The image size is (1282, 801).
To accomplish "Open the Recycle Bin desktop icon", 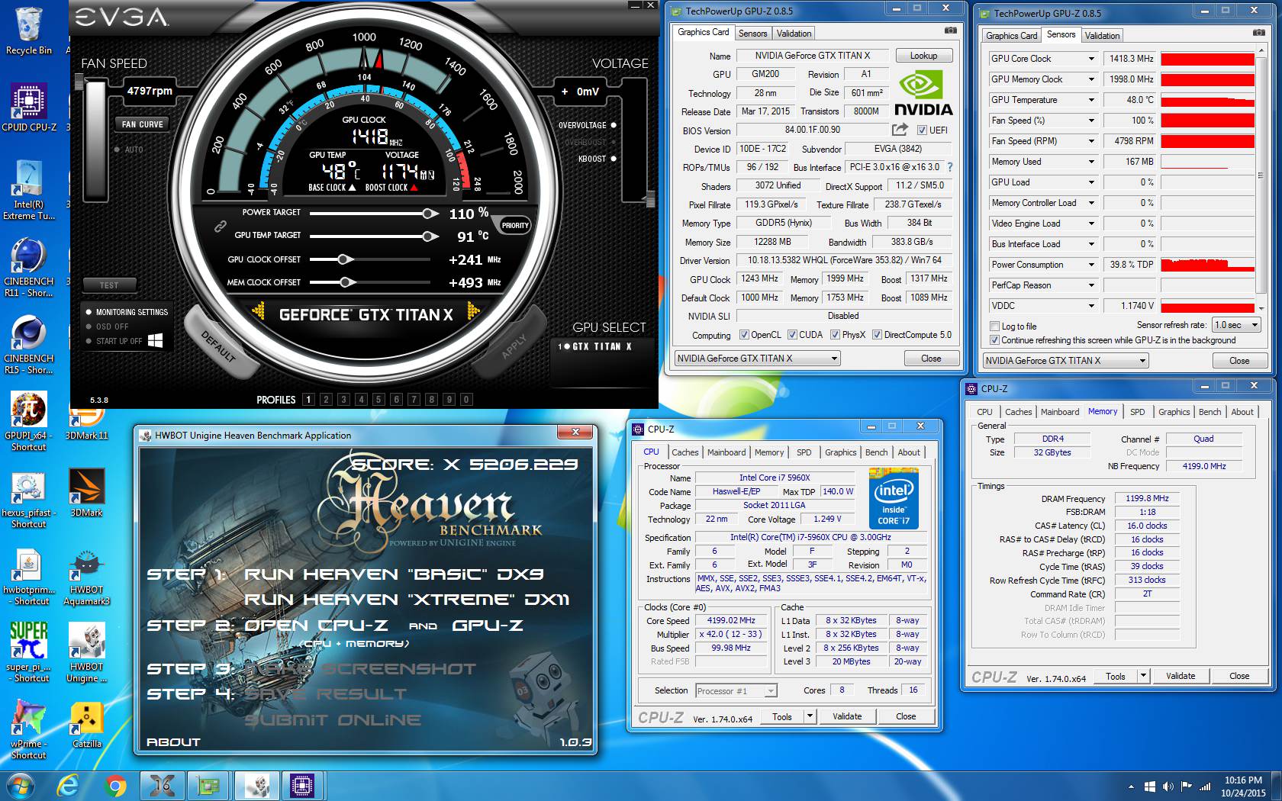I will click(29, 31).
